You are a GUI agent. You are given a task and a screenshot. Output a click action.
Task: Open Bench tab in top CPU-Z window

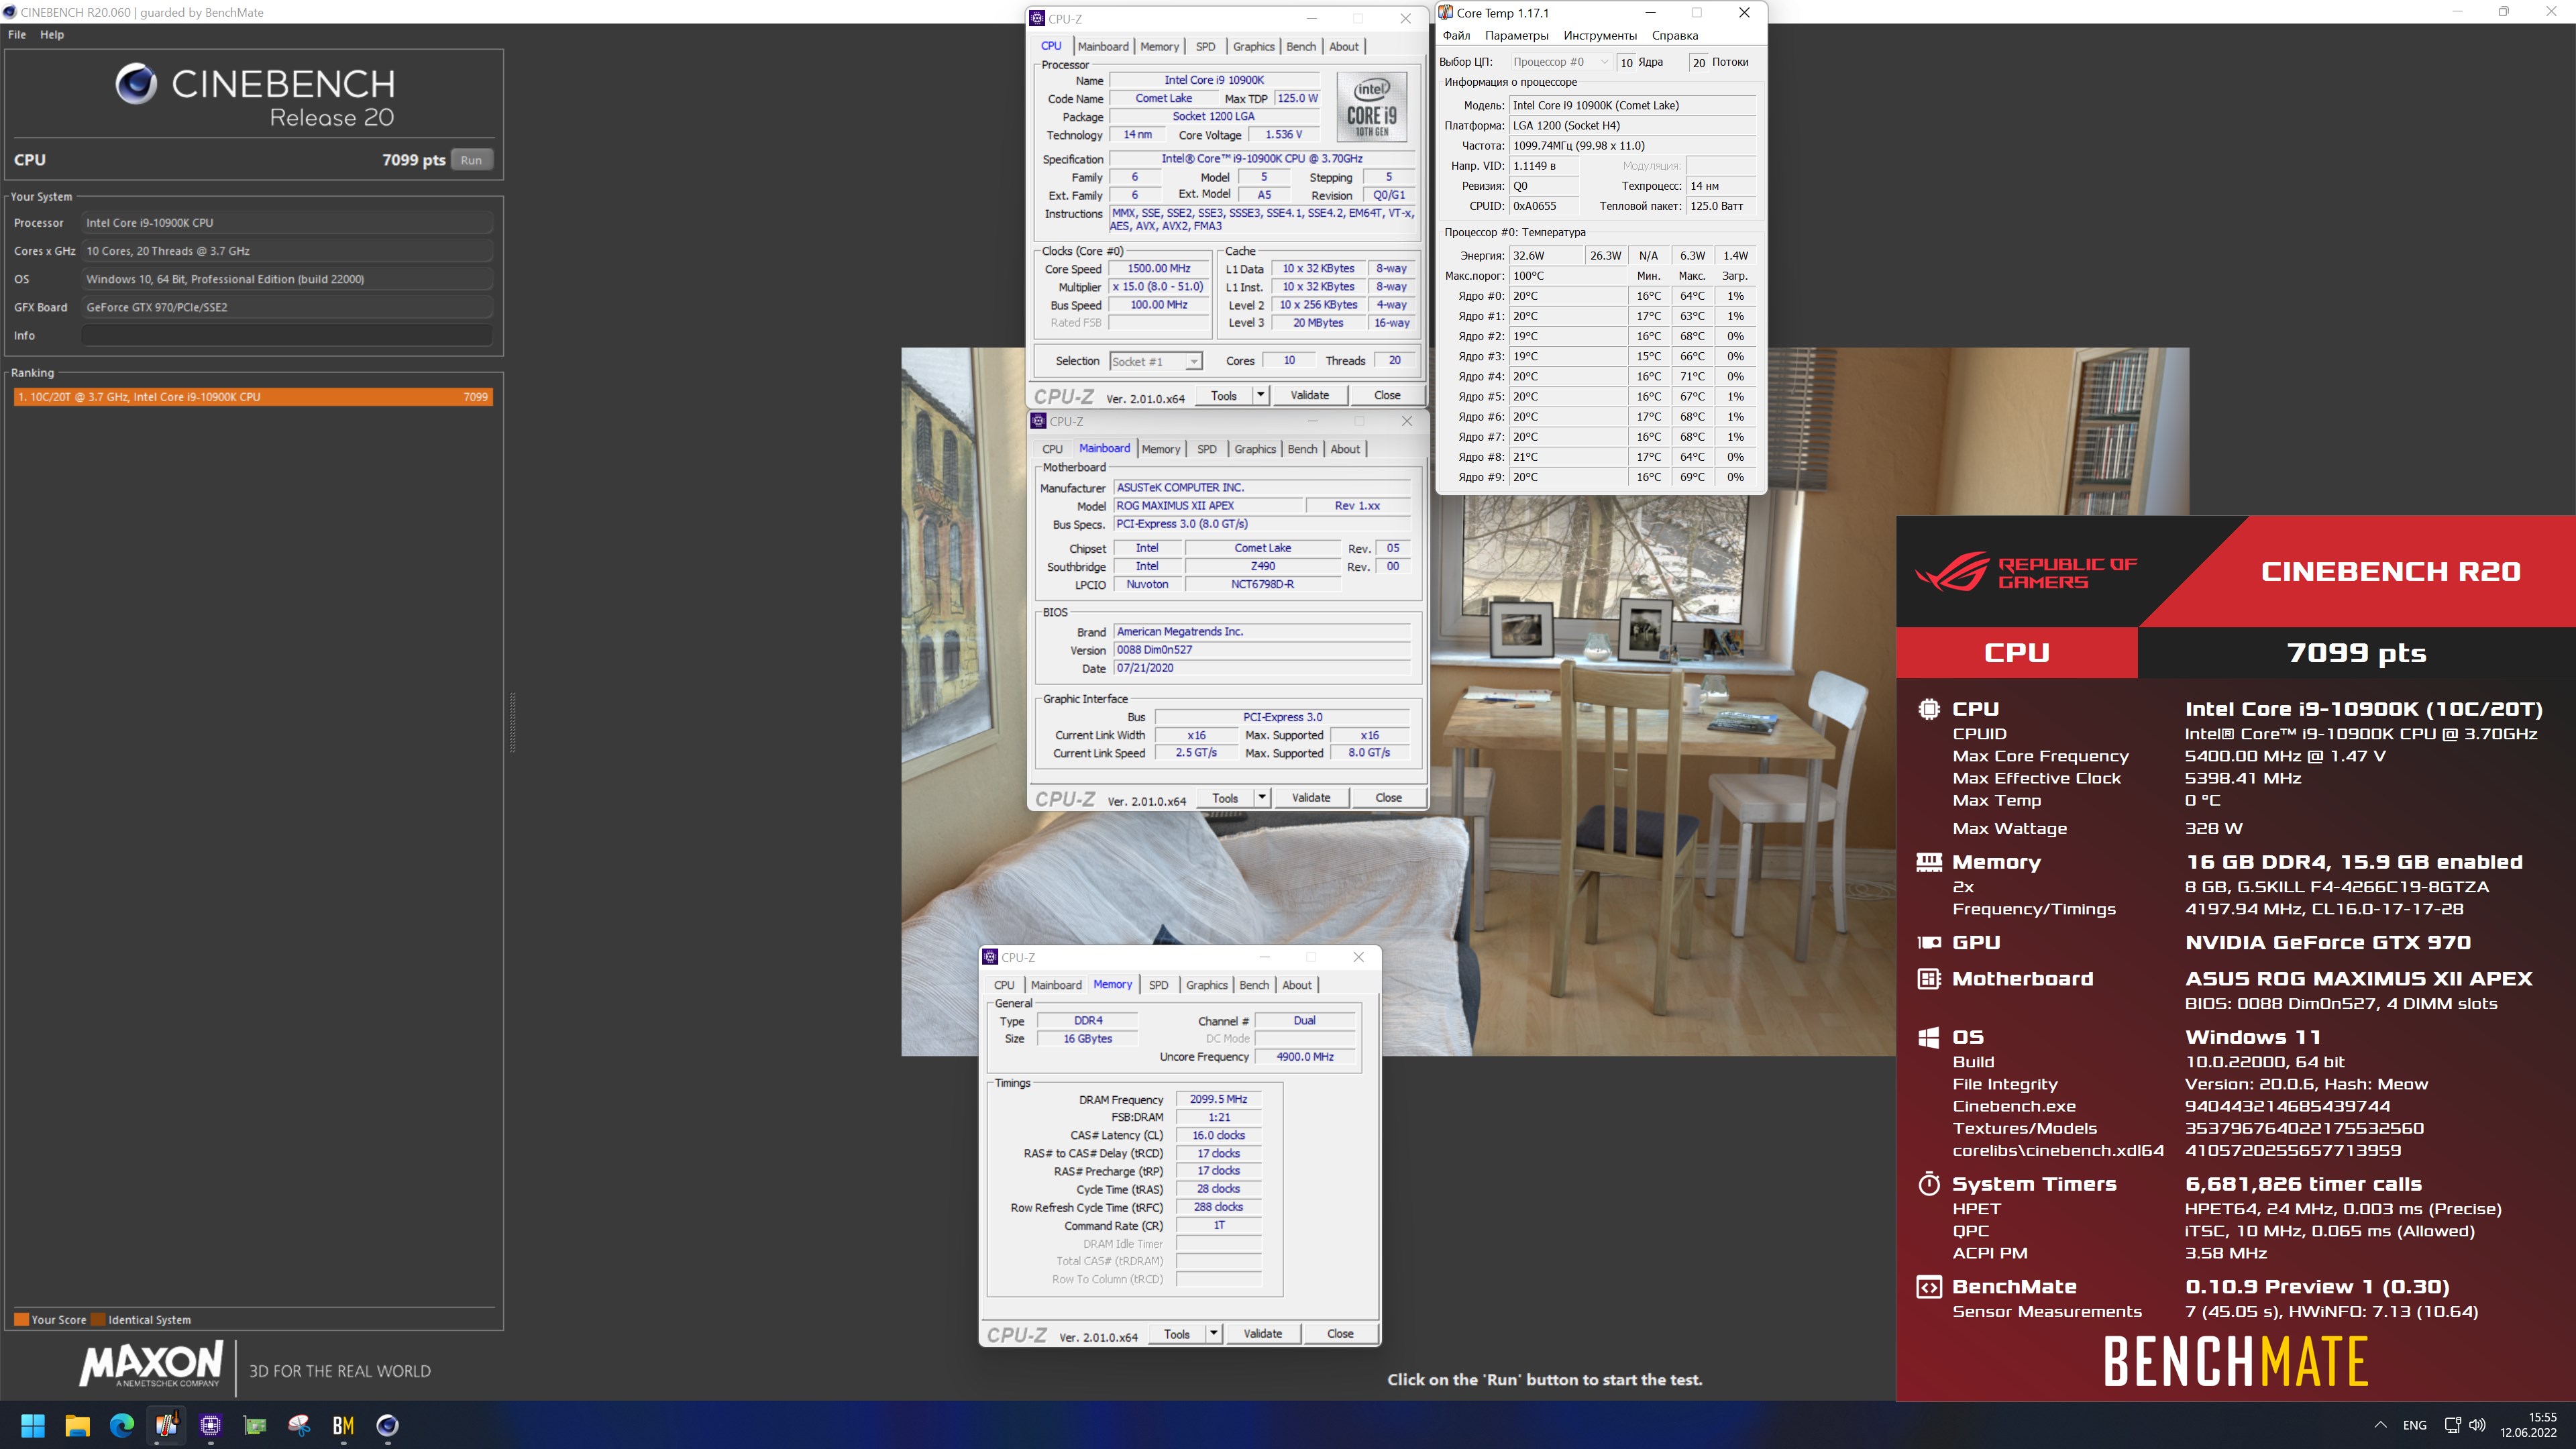(1301, 46)
